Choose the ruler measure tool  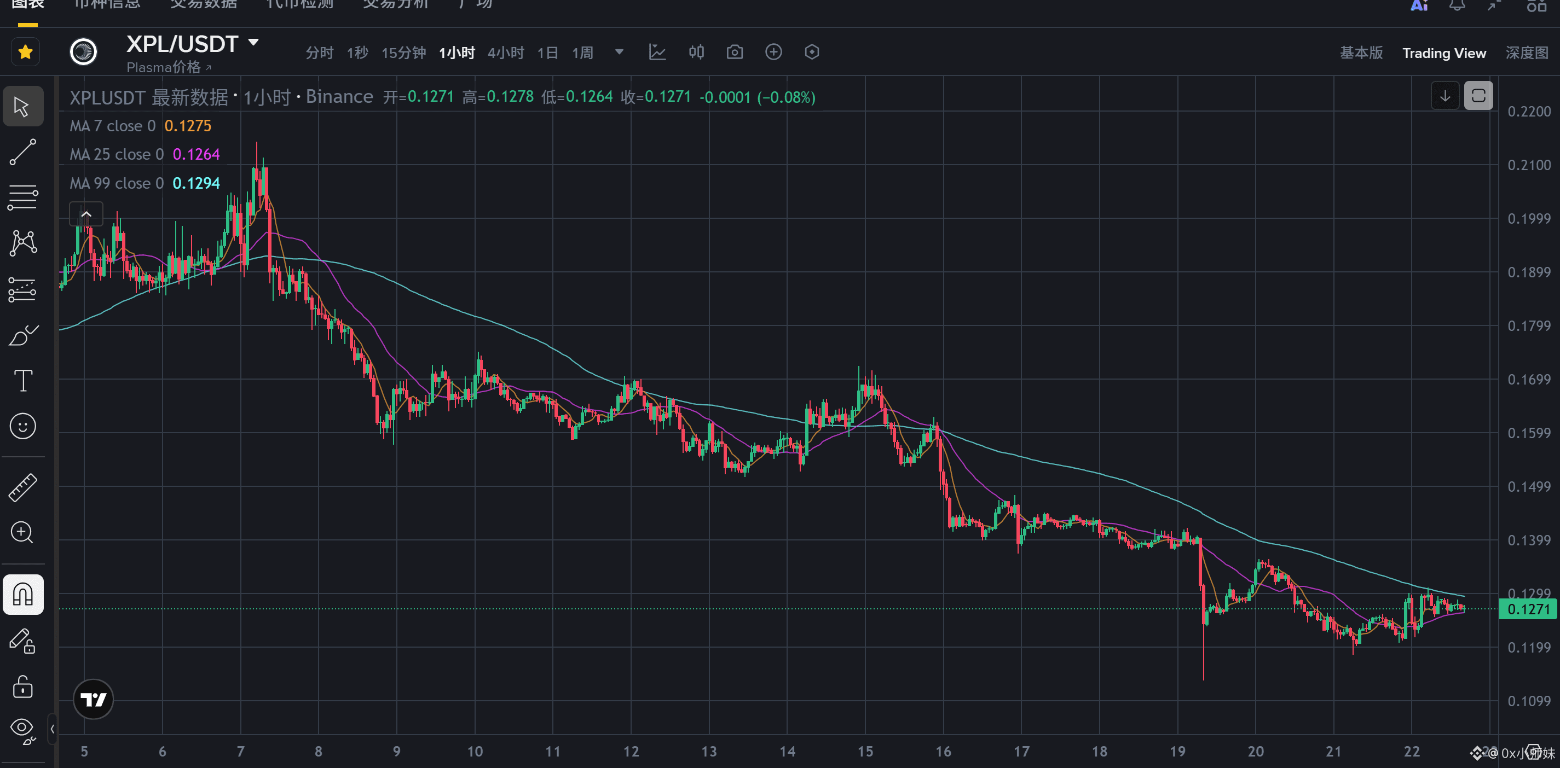[x=23, y=487]
